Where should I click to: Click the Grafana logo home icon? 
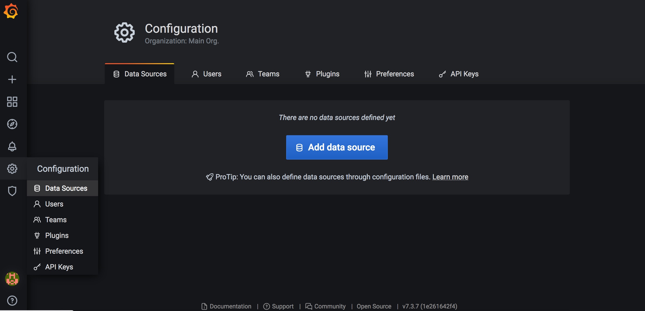pyautogui.click(x=11, y=11)
